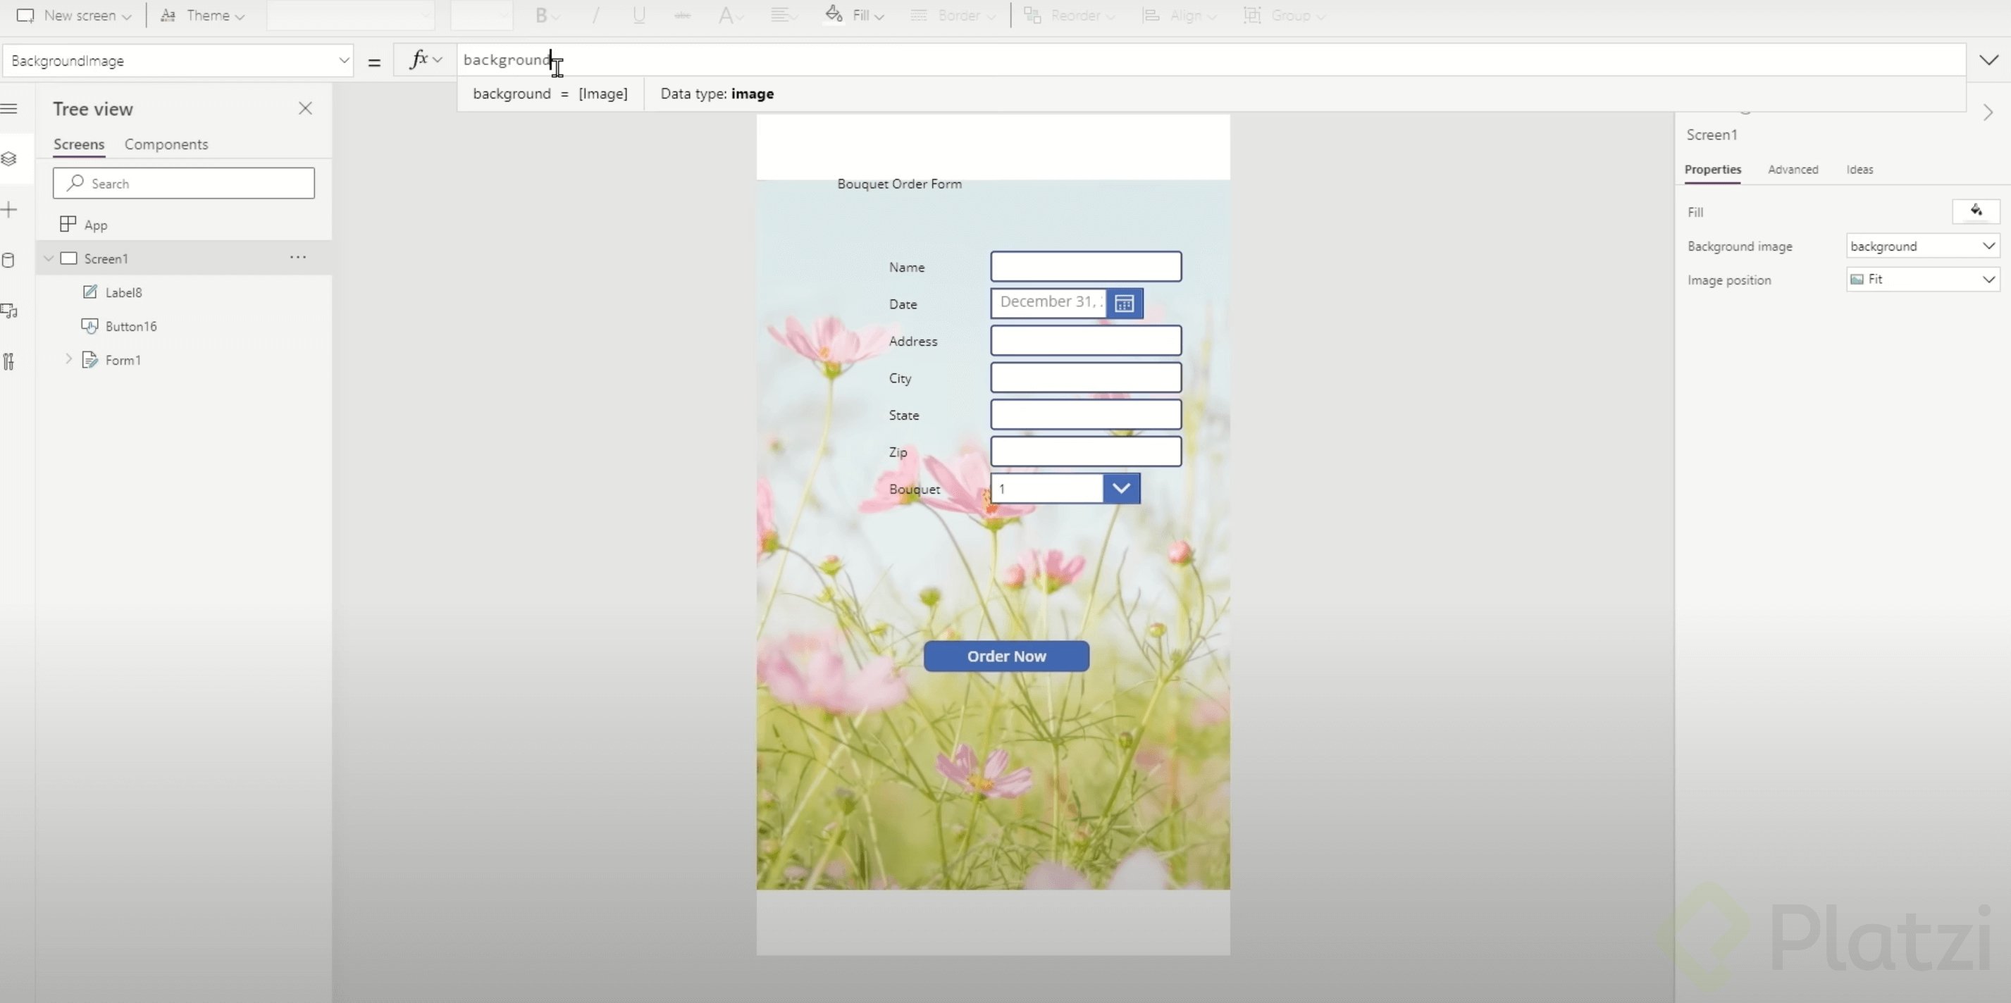
Task: Switch to the Components tab
Action: [x=166, y=144]
